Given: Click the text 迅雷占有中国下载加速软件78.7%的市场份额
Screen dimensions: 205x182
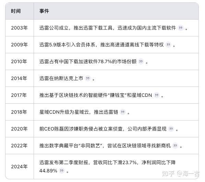Looking at the screenshot, I should (x=88, y=61).
